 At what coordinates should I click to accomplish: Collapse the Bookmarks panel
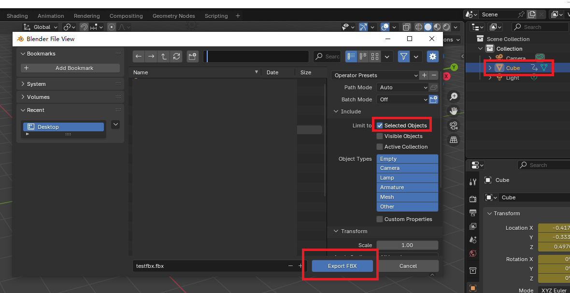(x=23, y=54)
